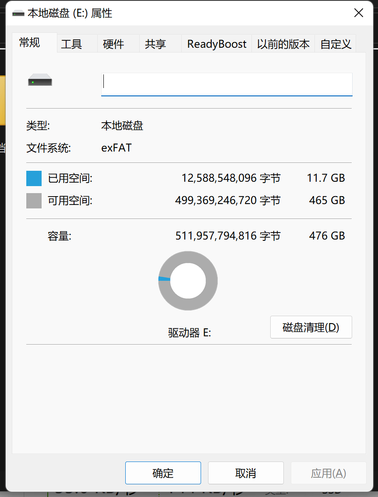Click the disabled 应用 button
This screenshot has width=378, height=497.
point(328,472)
